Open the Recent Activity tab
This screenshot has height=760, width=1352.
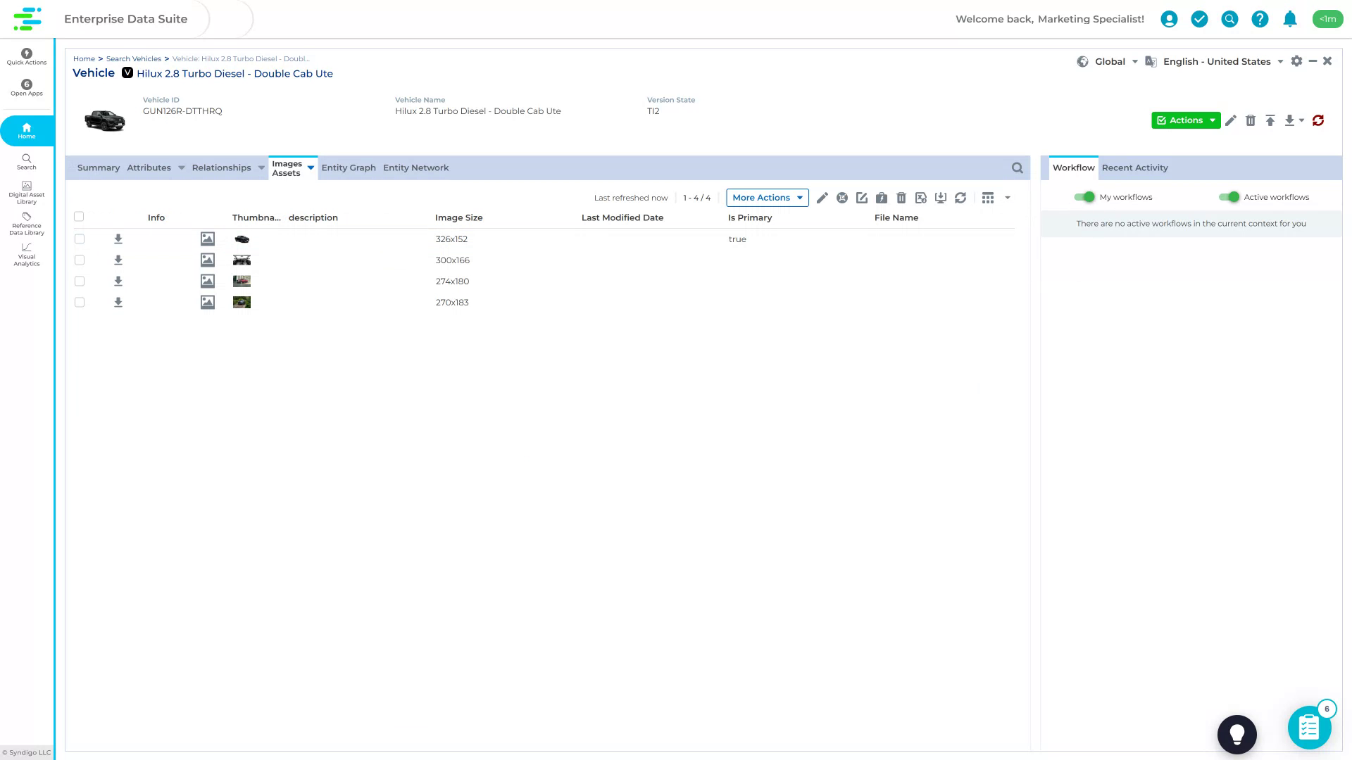click(x=1134, y=167)
